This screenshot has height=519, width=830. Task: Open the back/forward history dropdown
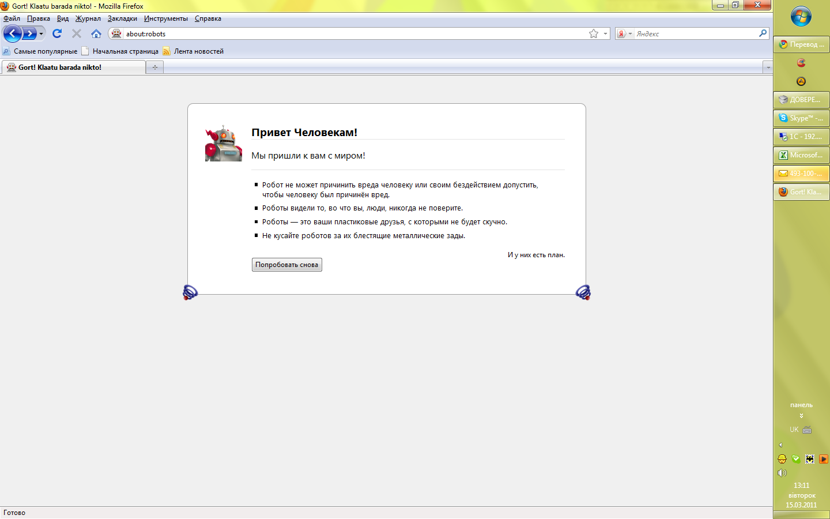(x=41, y=33)
